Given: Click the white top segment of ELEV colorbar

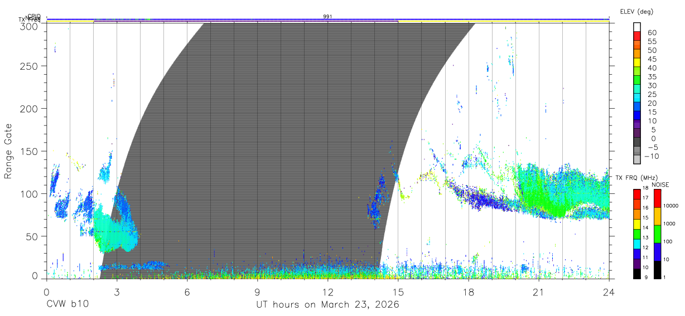Looking at the screenshot, I should [x=637, y=26].
